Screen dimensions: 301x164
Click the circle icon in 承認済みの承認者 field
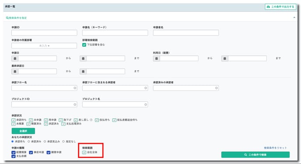tap(216, 88)
